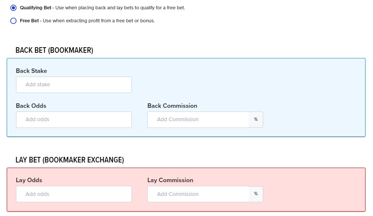Viewport: 373px width, 216px height.
Task: Focus the Lay Odds 'Add odds' field
Action: (74, 194)
